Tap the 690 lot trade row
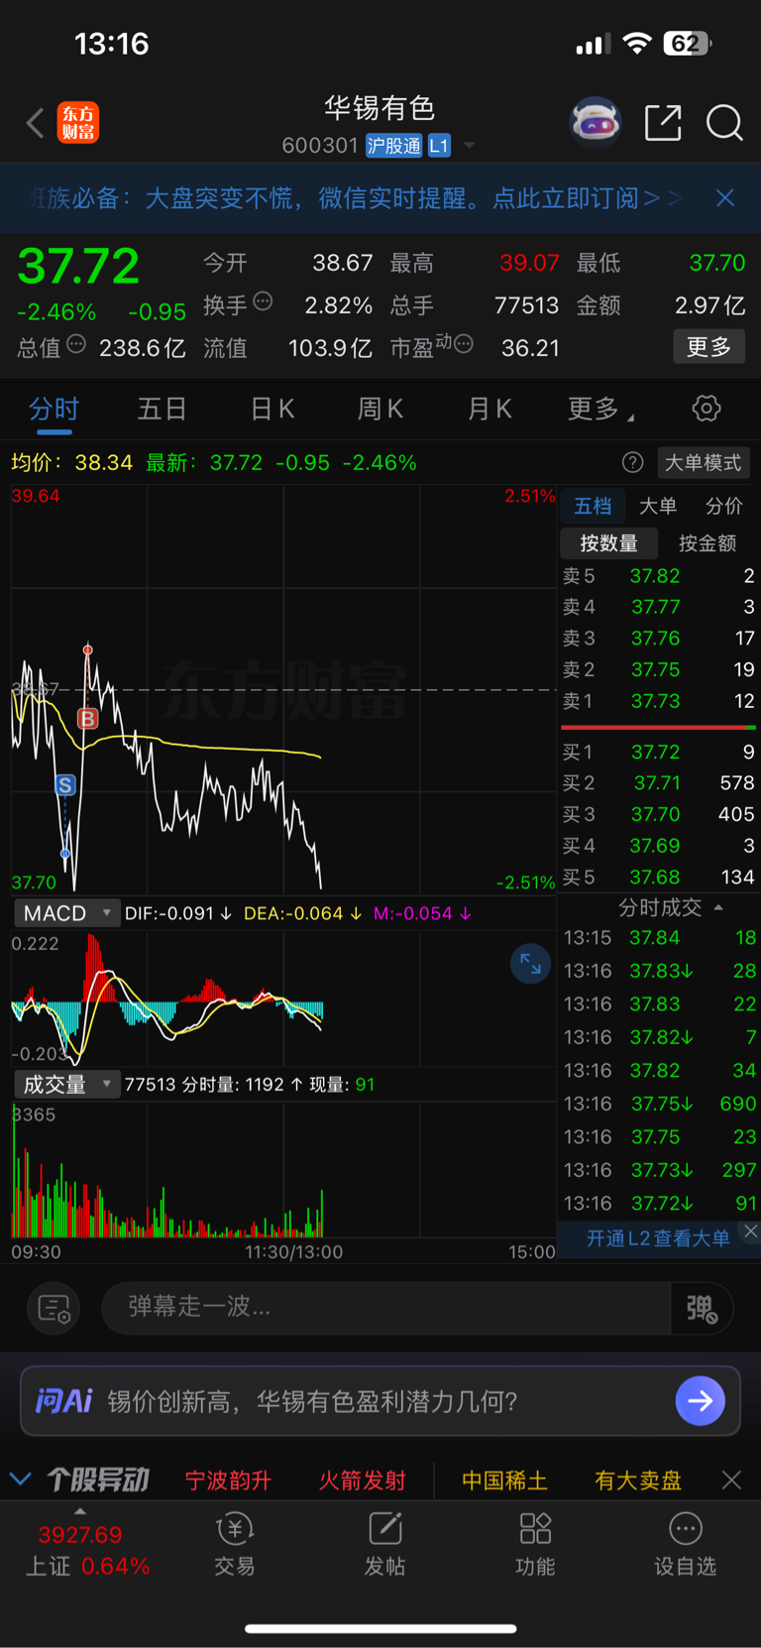This screenshot has height=1648, width=761. point(660,1104)
